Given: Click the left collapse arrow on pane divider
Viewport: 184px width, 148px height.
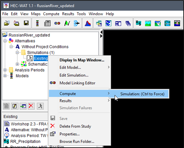Looking at the screenshot, I should (101, 32).
